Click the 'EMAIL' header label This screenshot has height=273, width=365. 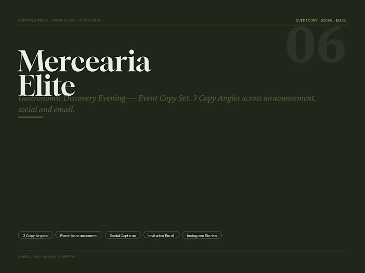point(341,20)
